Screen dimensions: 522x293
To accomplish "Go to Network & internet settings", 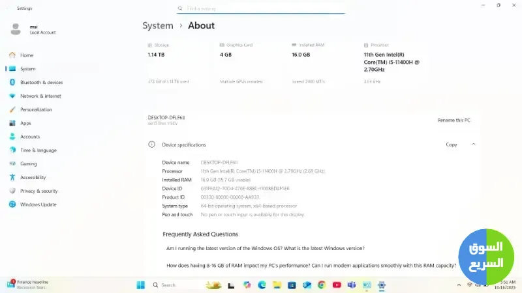I will pyautogui.click(x=40, y=96).
